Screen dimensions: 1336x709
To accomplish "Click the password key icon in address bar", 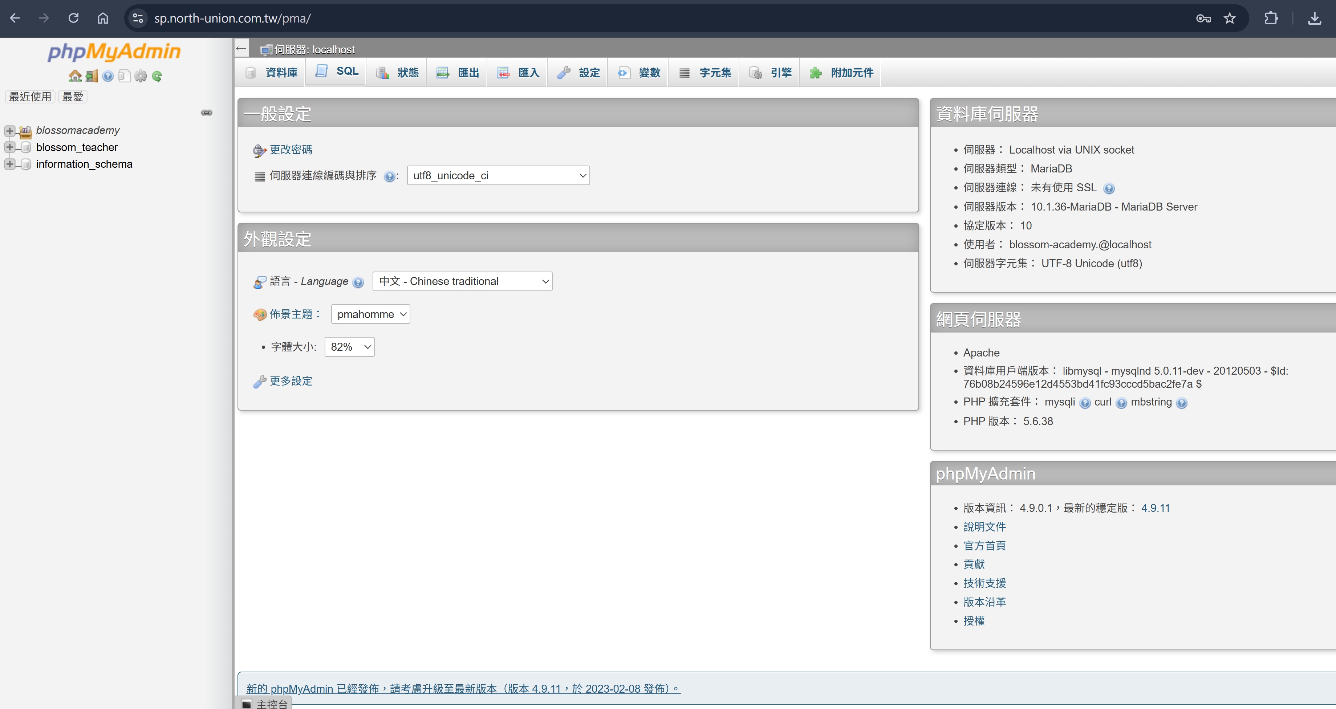I will pos(1203,18).
